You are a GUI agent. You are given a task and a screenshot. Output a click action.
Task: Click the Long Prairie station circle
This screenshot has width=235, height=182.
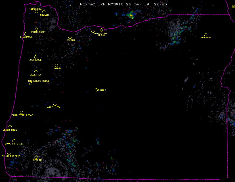click(14, 141)
